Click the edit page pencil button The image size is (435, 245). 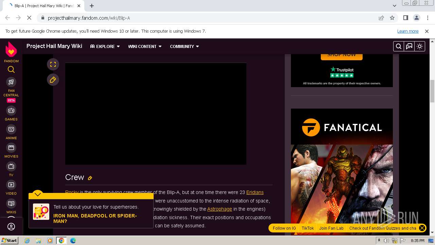[x=53, y=80]
